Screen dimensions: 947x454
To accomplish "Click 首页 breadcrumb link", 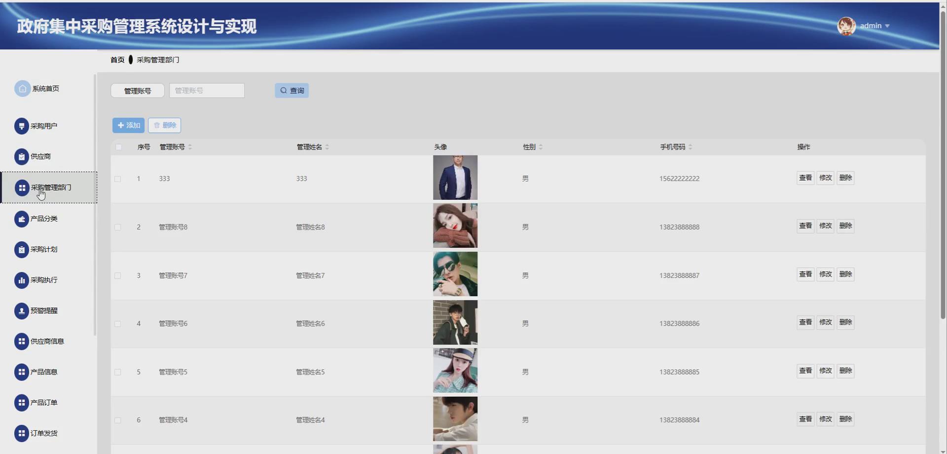I will 117,60.
